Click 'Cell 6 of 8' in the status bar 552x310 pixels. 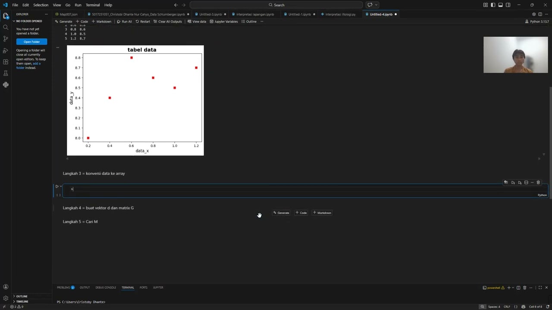click(535, 307)
